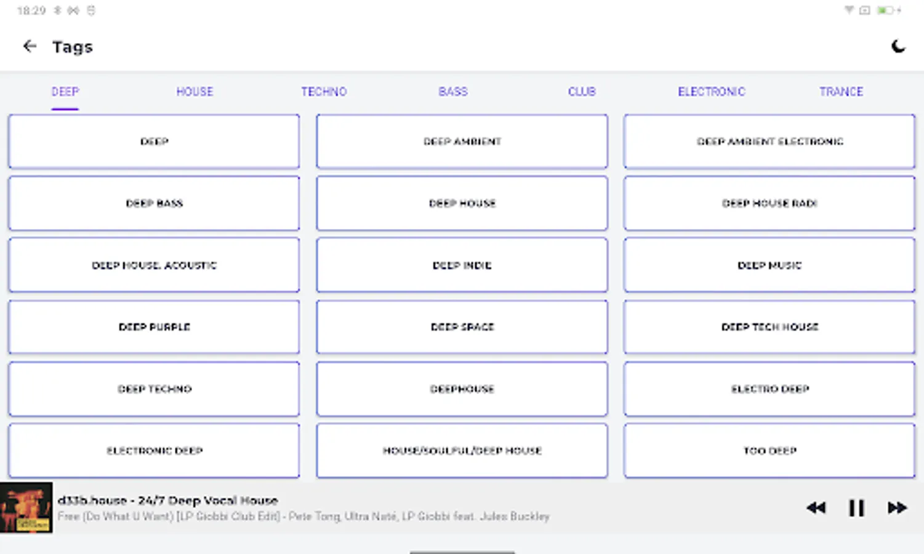The image size is (924, 554).
Task: Open the now-playing album art thumbnail
Action: point(26,508)
